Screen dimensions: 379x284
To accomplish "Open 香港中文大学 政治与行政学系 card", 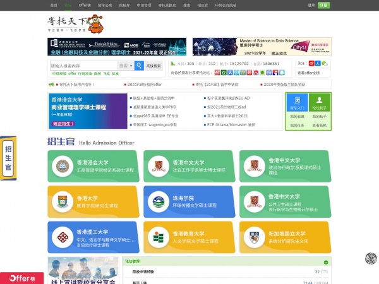I will [x=286, y=166].
